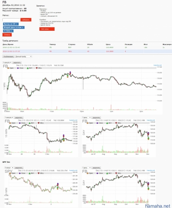Screen dimensions: 172x208
Task: Open the '1 минута' timeframe dropdown above main chart
Action: point(7,62)
